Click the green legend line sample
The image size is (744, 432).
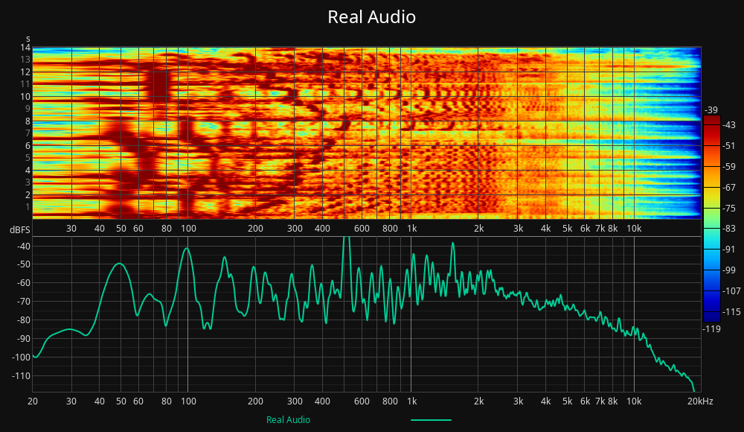pyautogui.click(x=431, y=420)
